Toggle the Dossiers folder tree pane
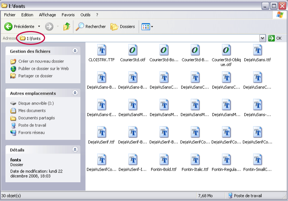 [123, 27]
